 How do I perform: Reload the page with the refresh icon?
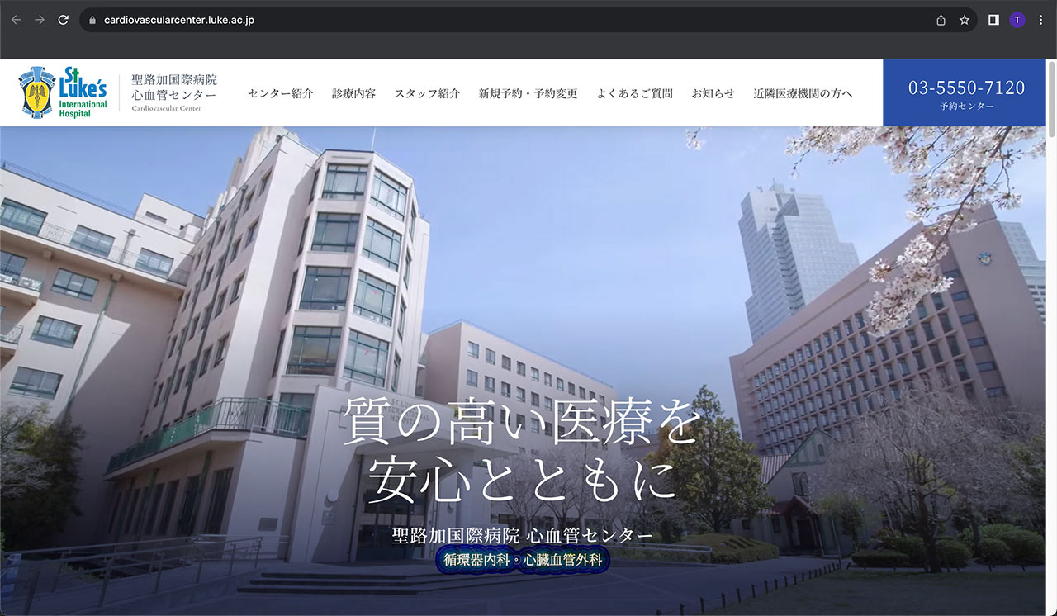click(x=63, y=20)
